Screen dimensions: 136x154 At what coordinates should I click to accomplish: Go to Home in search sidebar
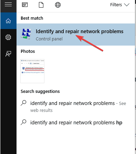(8, 21)
